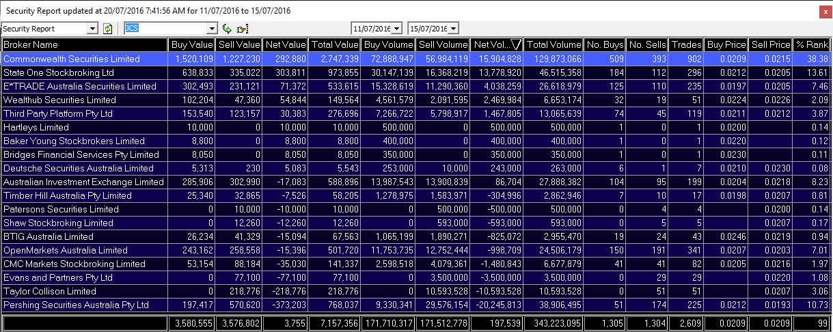
Task: Sort by Buy Price column header
Action: pos(727,44)
